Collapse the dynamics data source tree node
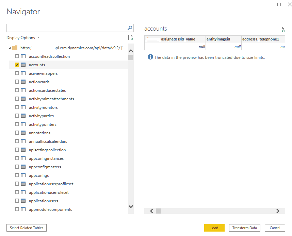The height and width of the screenshot is (236, 292). coord(10,48)
